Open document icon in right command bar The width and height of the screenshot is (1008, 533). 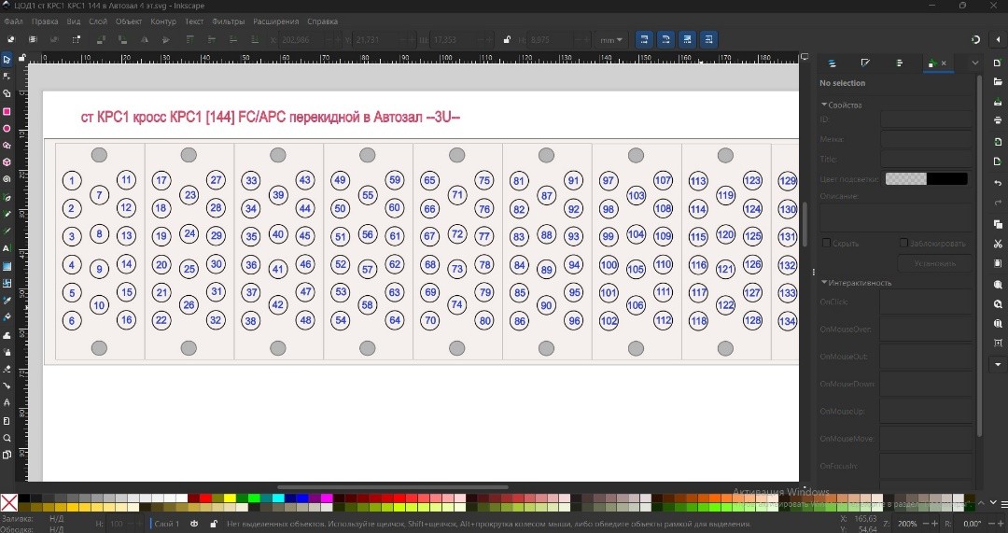(x=998, y=81)
